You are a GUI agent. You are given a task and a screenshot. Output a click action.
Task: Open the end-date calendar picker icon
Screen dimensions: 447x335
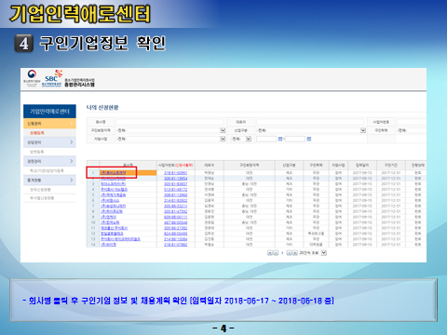309,139
